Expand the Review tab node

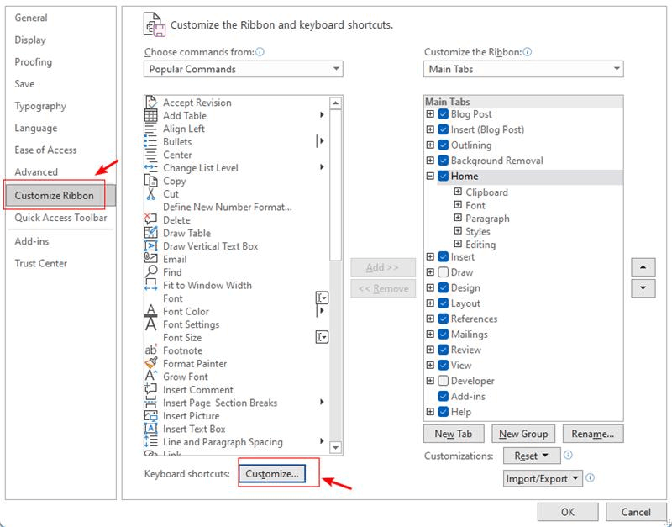click(430, 350)
